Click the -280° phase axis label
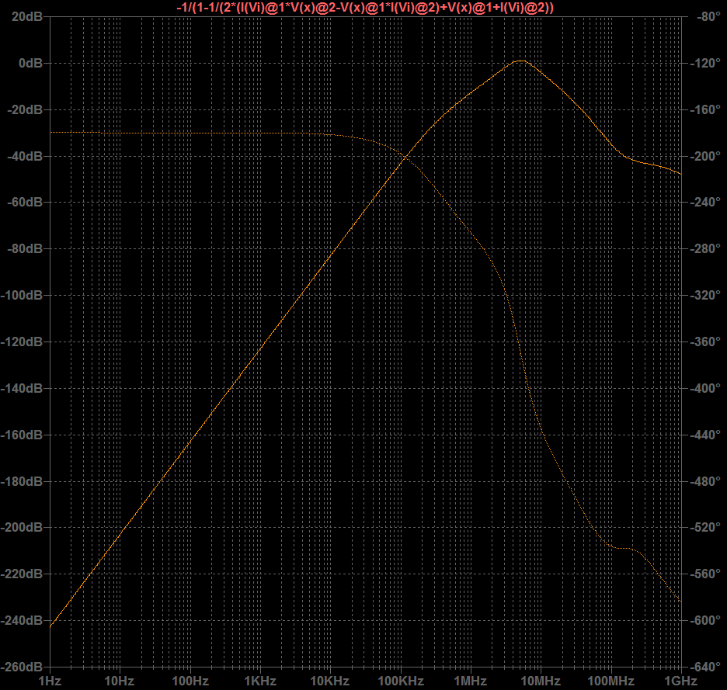 coord(705,249)
